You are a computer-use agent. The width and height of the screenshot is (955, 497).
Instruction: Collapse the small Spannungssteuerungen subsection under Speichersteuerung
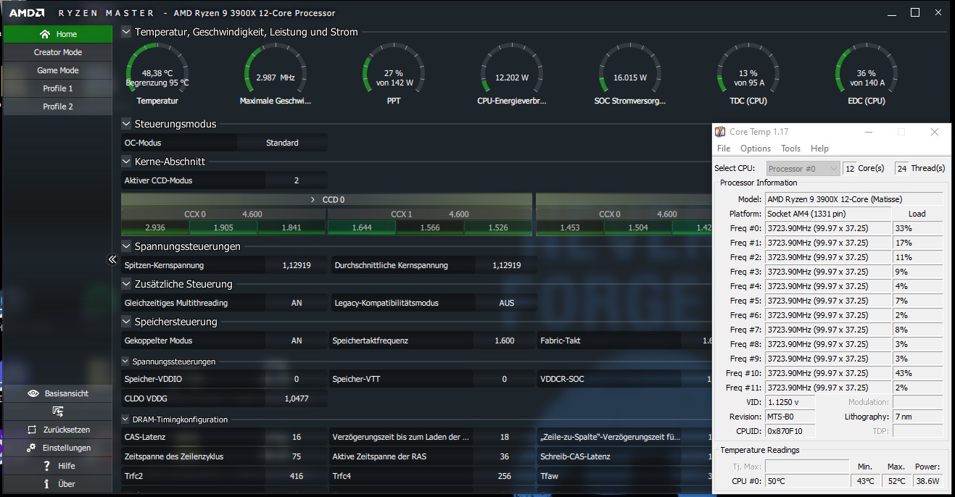125,362
